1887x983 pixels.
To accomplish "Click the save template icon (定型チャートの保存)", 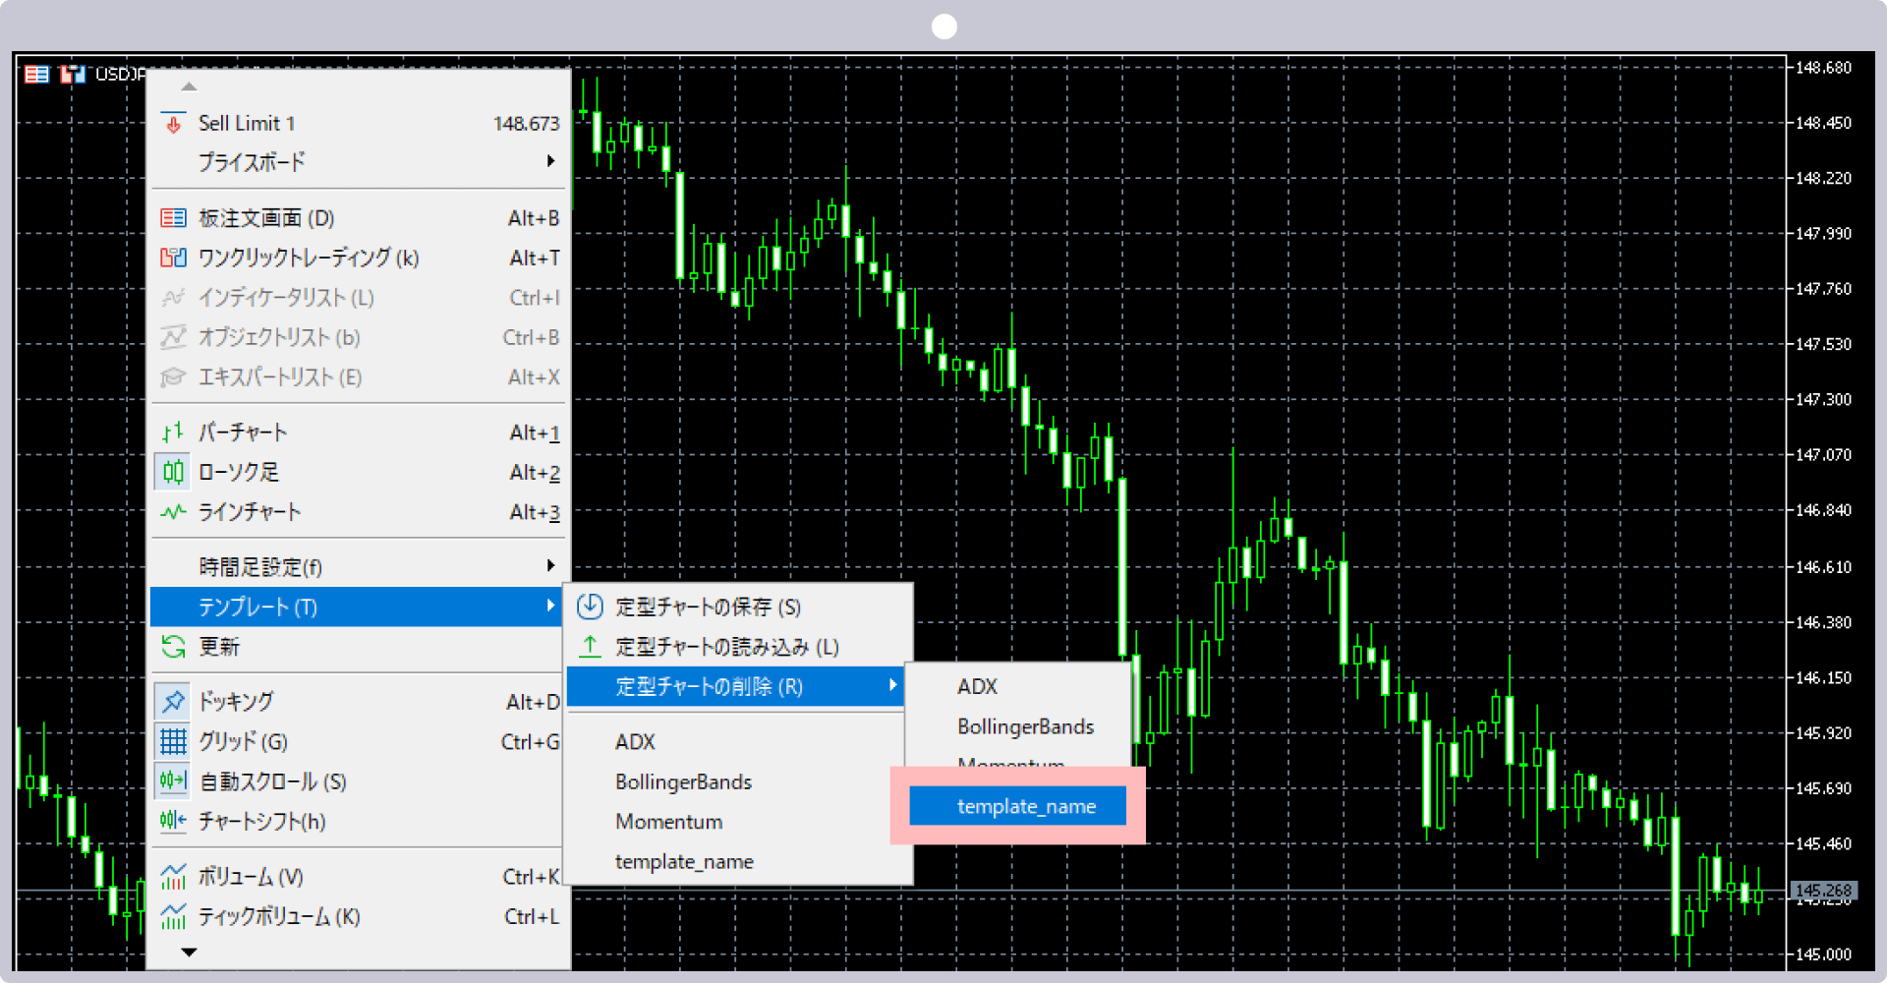I will coord(590,607).
